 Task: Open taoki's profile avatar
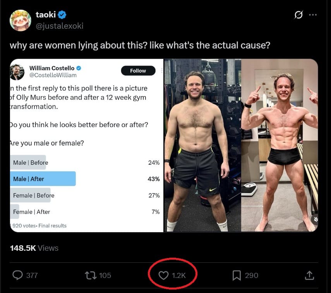point(20,21)
